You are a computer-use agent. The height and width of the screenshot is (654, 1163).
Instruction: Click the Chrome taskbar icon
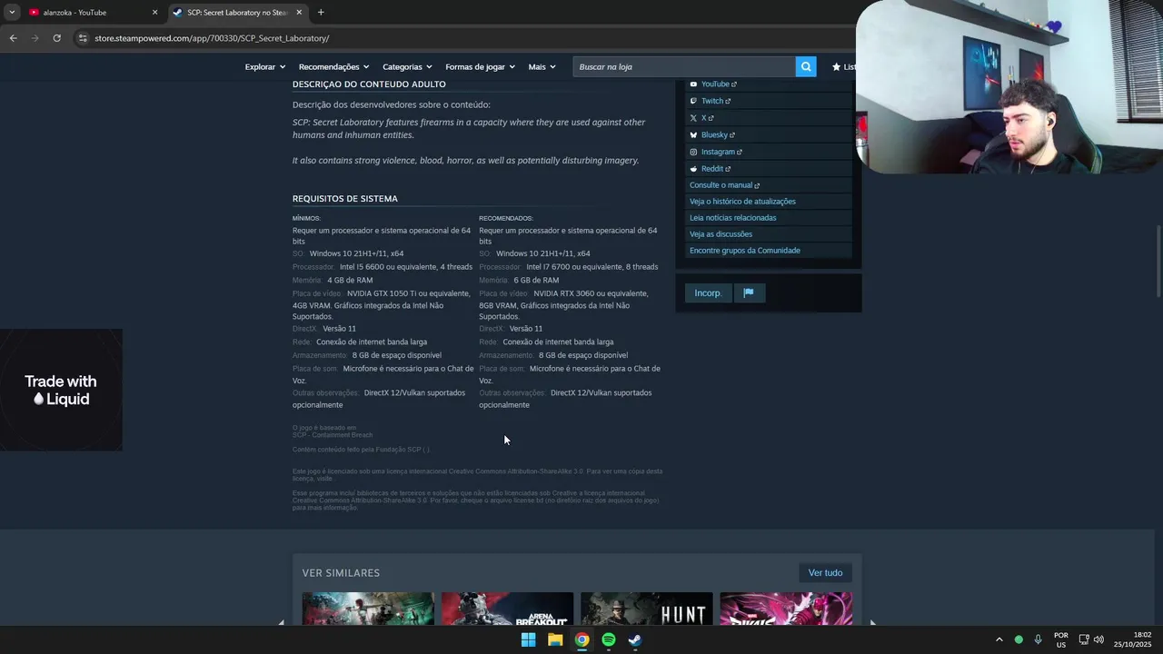click(581, 639)
